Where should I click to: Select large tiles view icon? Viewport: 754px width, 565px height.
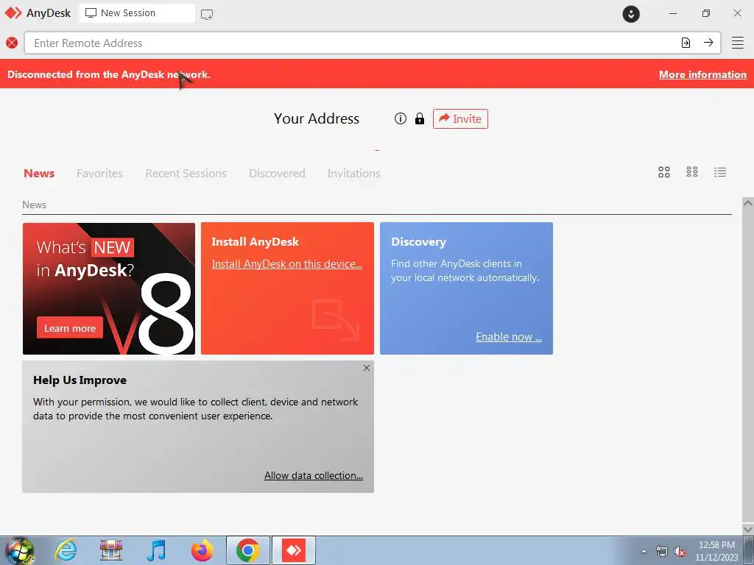[x=664, y=172]
